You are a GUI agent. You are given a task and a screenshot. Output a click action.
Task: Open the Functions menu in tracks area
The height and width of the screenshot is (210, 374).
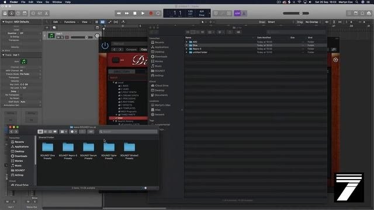[x=70, y=22]
